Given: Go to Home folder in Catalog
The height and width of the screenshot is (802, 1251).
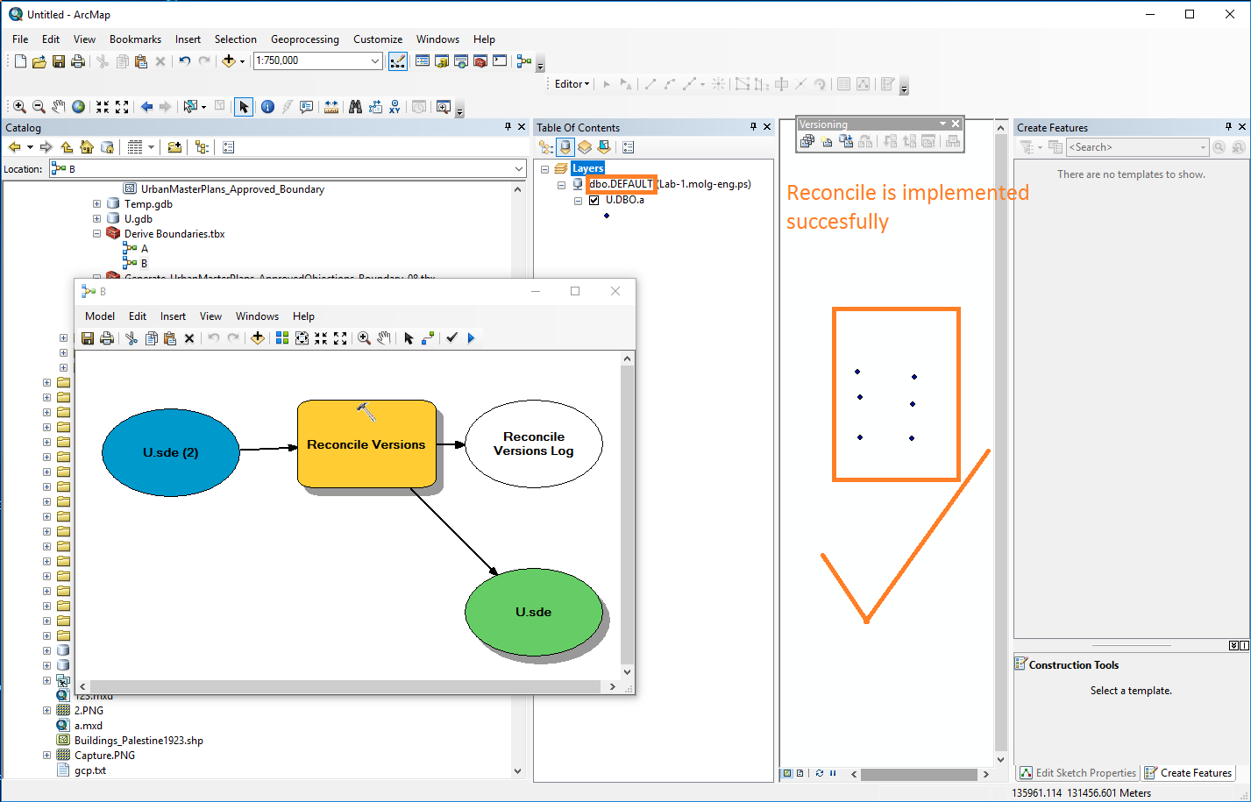Looking at the screenshot, I should 86,147.
